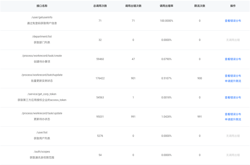Screen dimensions: 250x165
Task: Click 申请提升限流 for batchupdate row
Action: 233,81
